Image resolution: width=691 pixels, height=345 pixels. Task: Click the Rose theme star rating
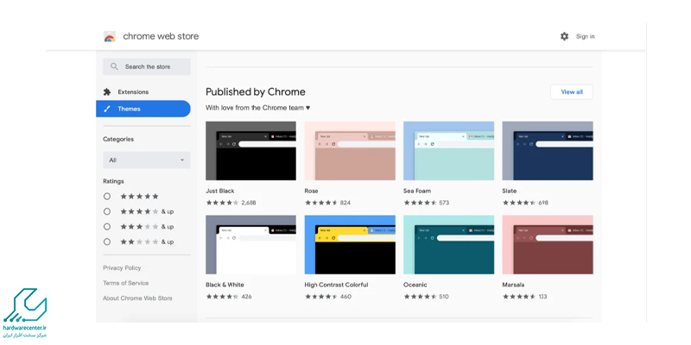click(x=320, y=203)
